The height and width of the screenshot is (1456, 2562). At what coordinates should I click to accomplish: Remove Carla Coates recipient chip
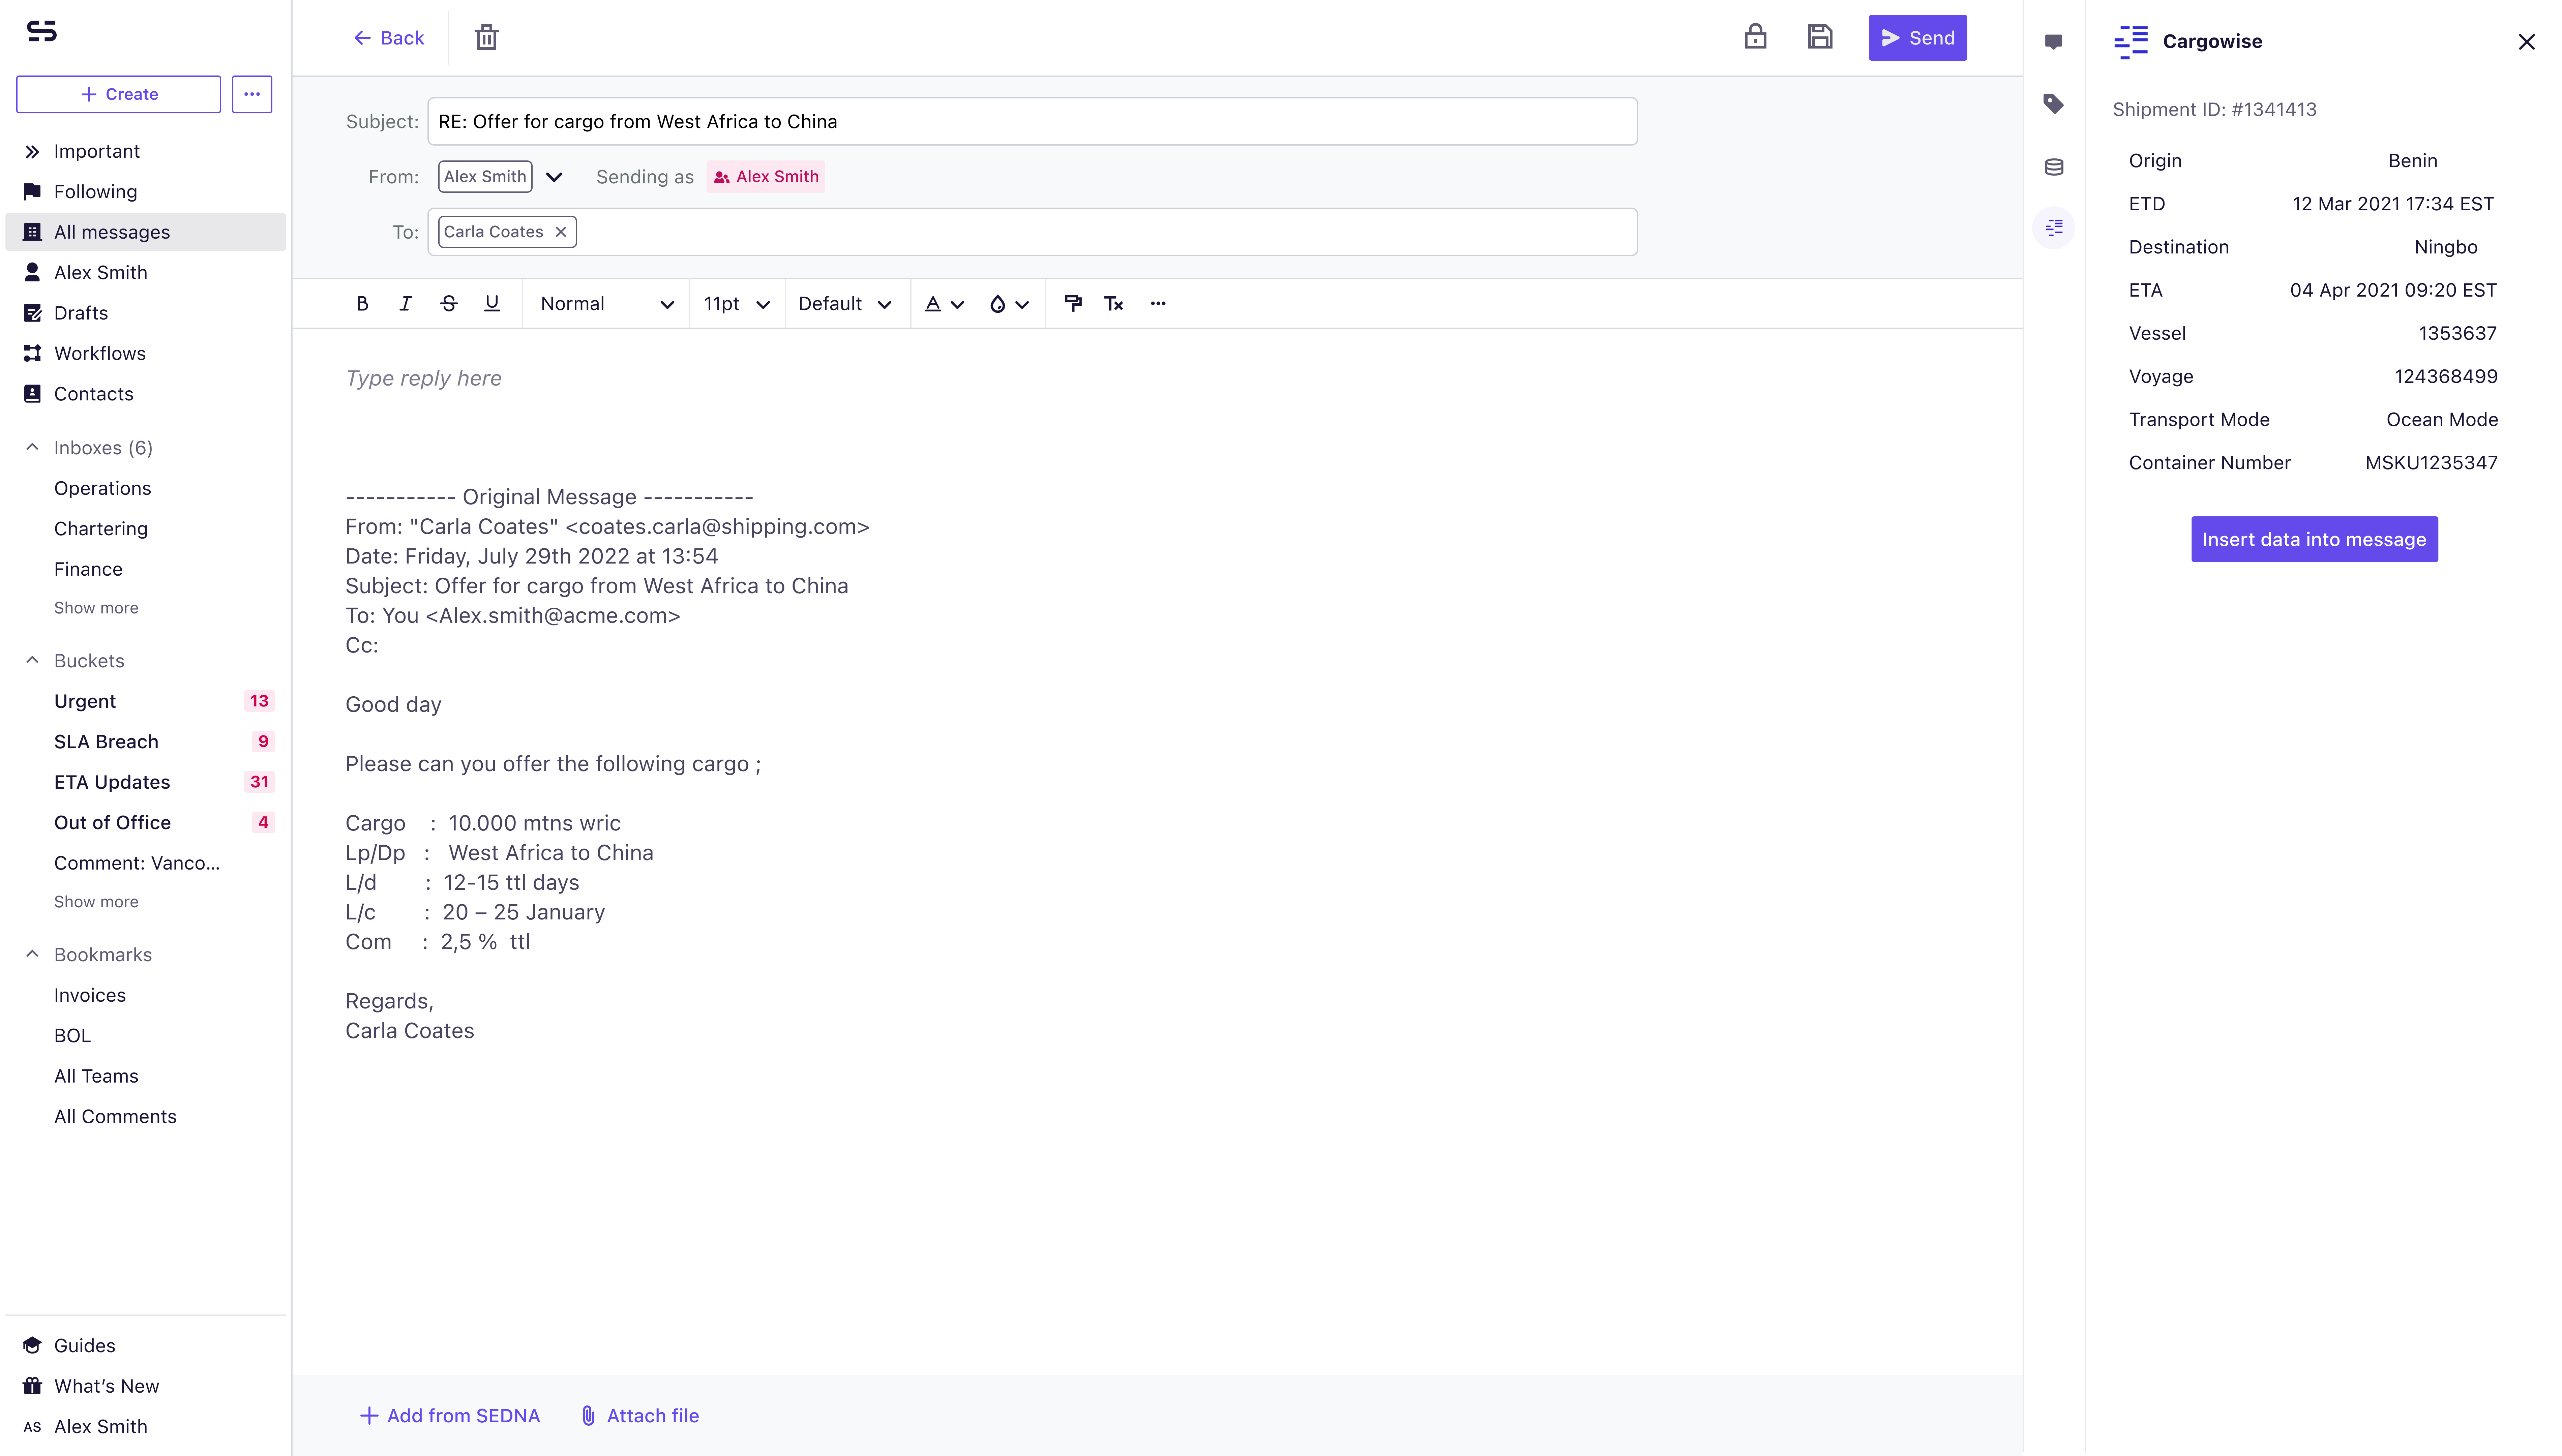pyautogui.click(x=561, y=232)
